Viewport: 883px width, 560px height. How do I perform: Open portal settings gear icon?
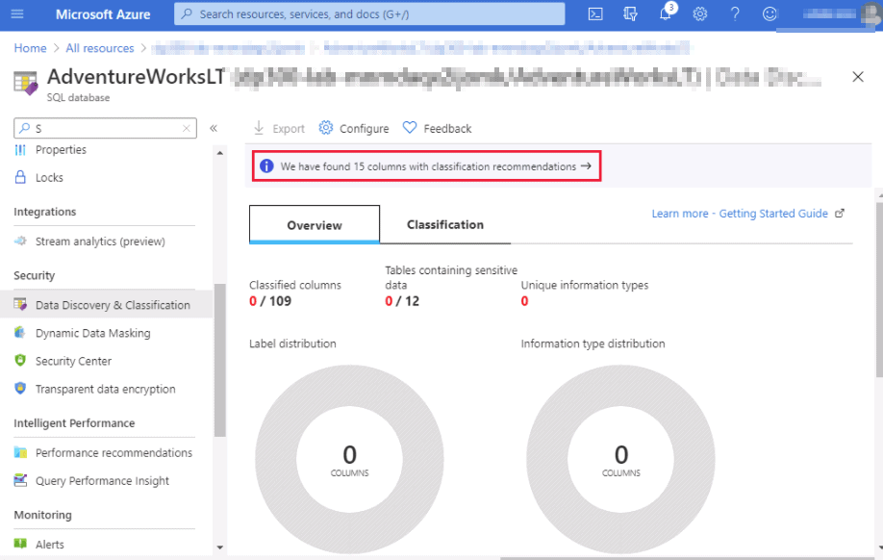pyautogui.click(x=700, y=14)
